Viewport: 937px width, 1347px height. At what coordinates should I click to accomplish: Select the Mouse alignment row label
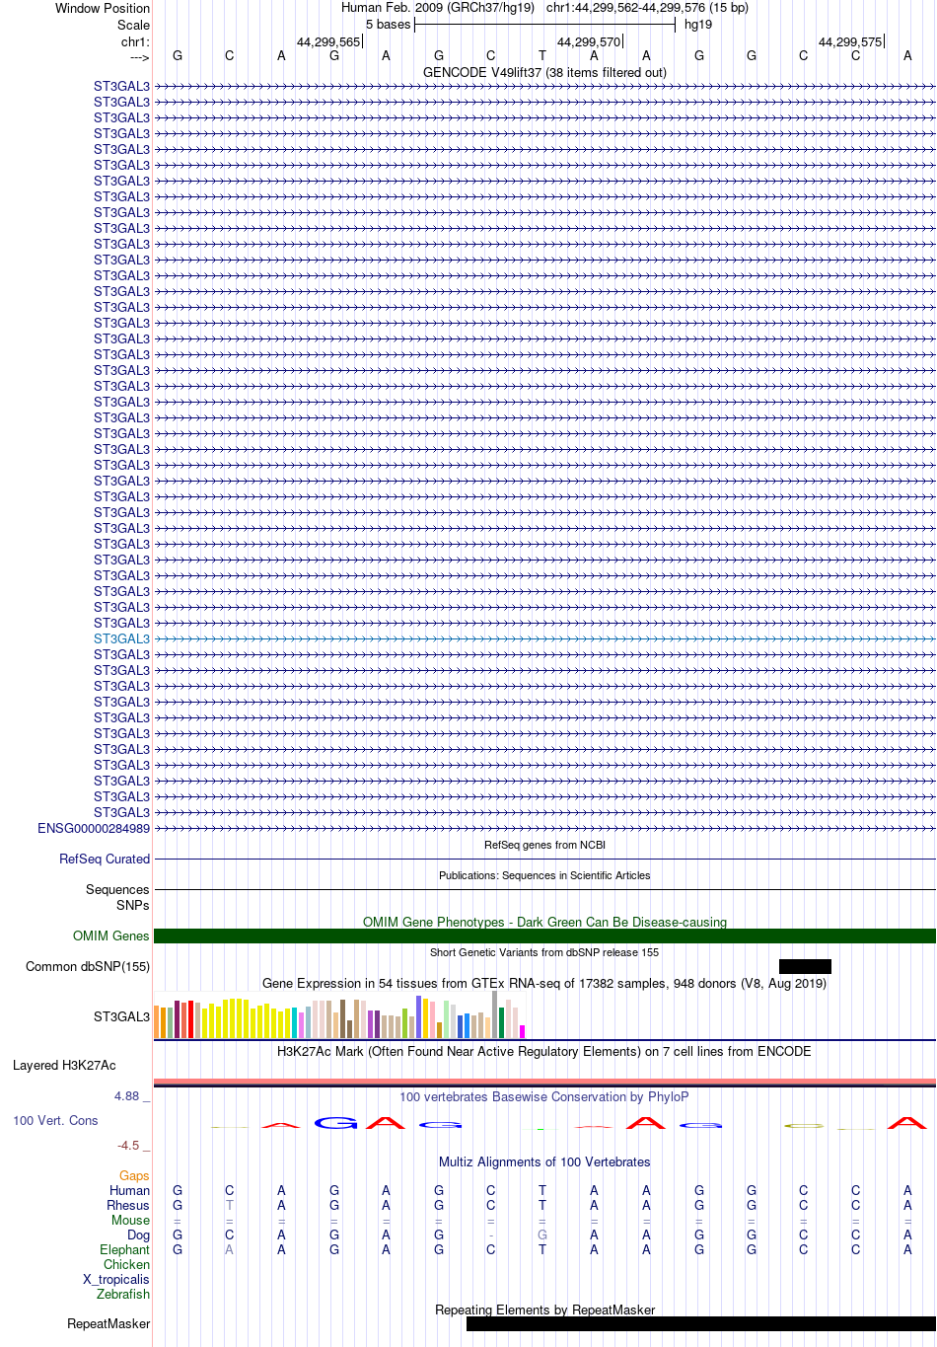coord(130,1220)
